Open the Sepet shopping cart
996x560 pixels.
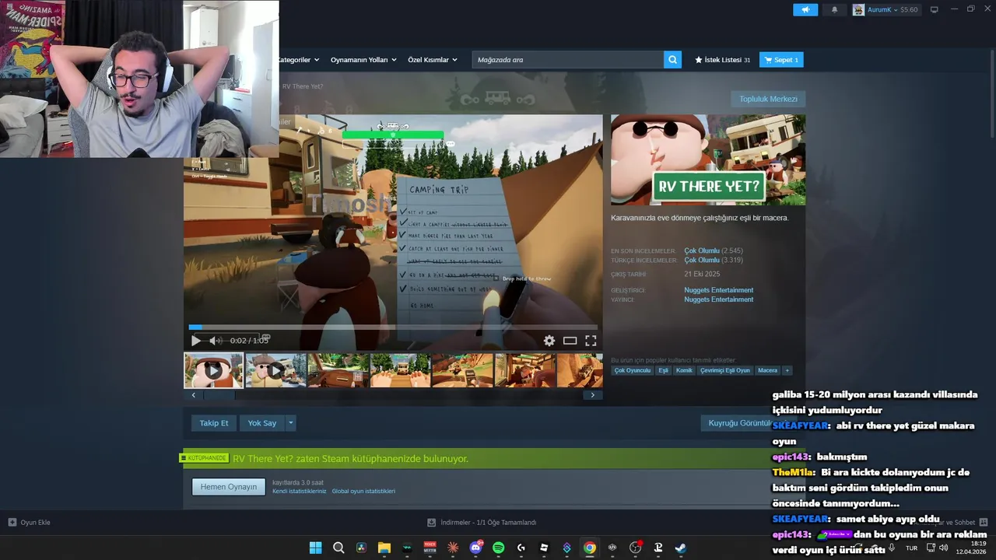pyautogui.click(x=781, y=60)
